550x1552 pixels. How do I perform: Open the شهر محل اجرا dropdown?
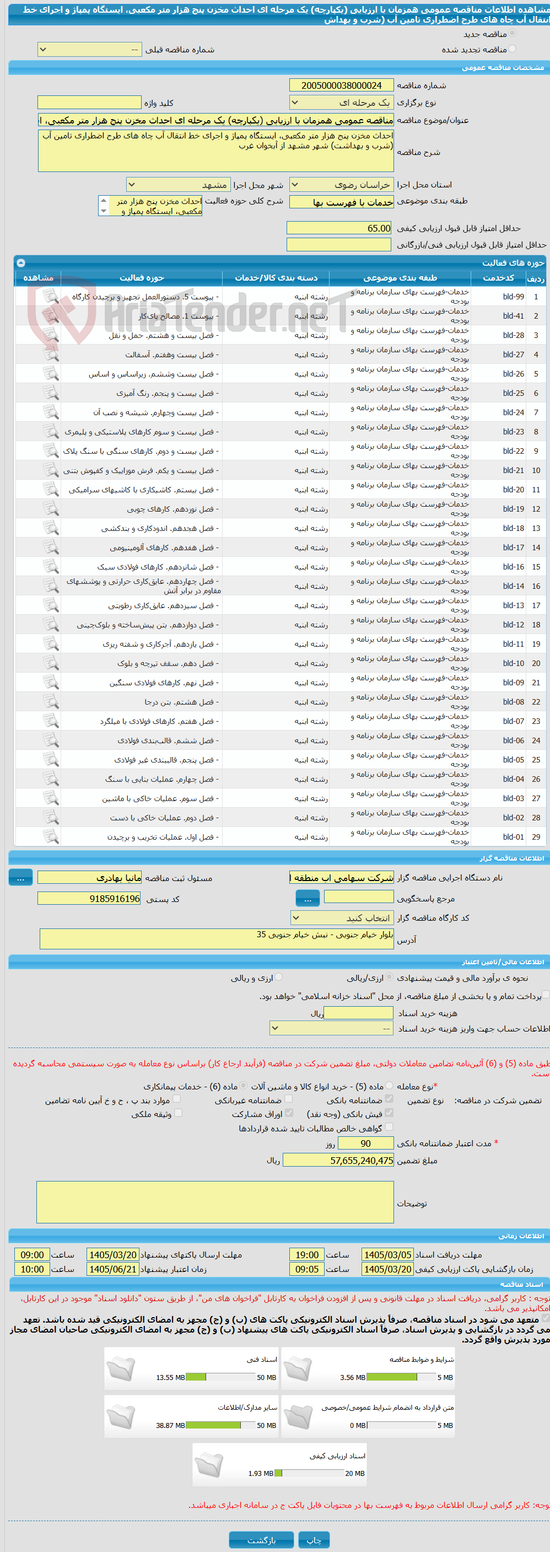[179, 184]
